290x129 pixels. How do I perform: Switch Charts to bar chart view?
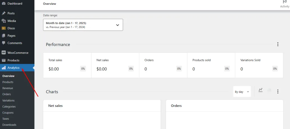click(269, 90)
